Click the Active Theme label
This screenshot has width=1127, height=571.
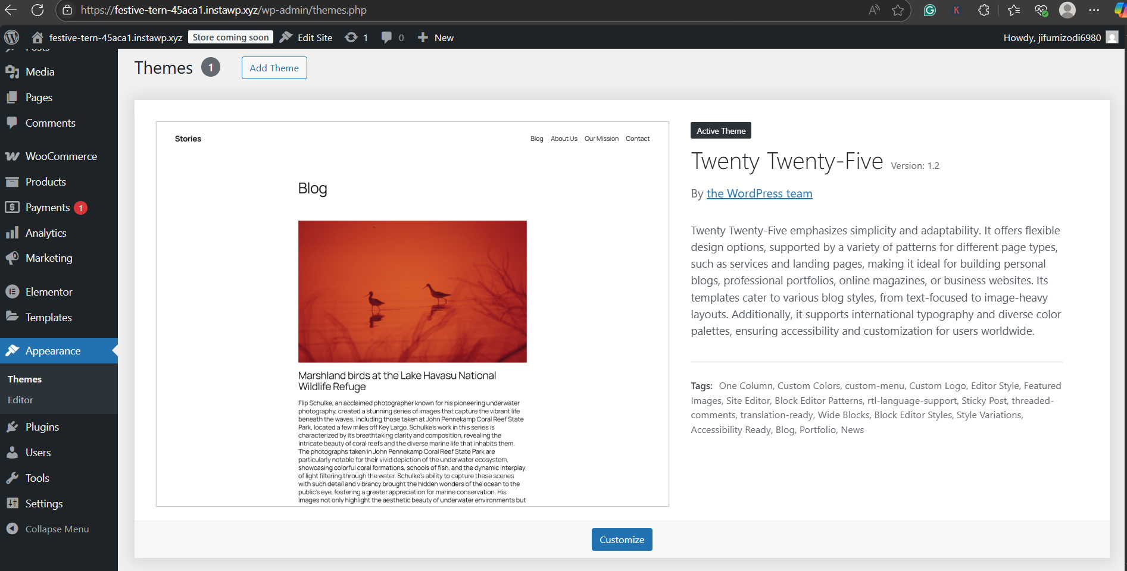(x=721, y=131)
